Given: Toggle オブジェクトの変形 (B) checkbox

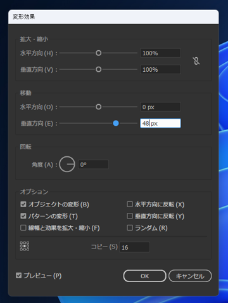Looking at the screenshot, I should [23, 205].
